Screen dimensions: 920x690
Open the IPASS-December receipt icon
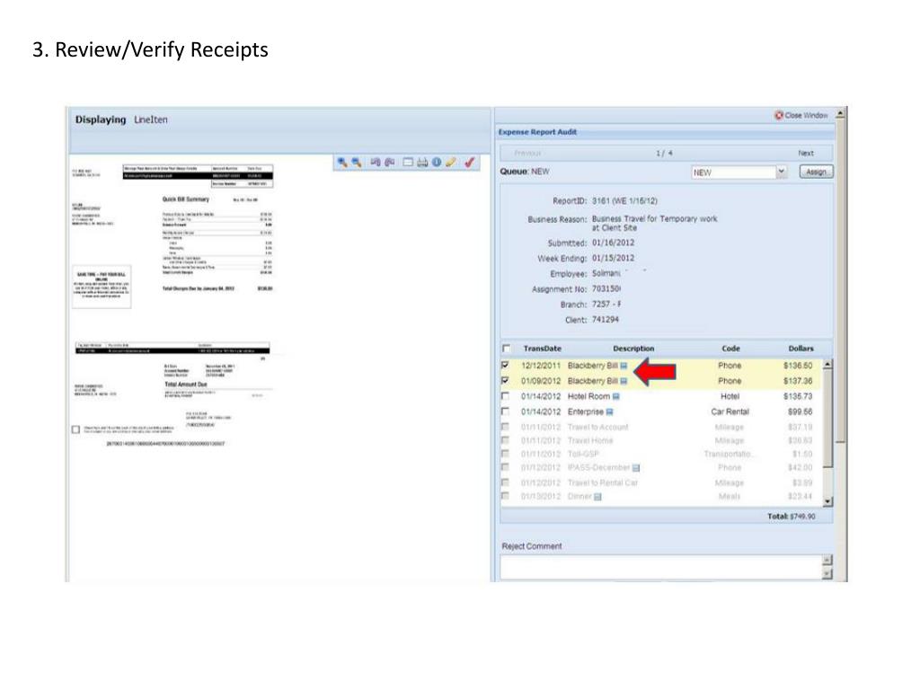point(636,468)
